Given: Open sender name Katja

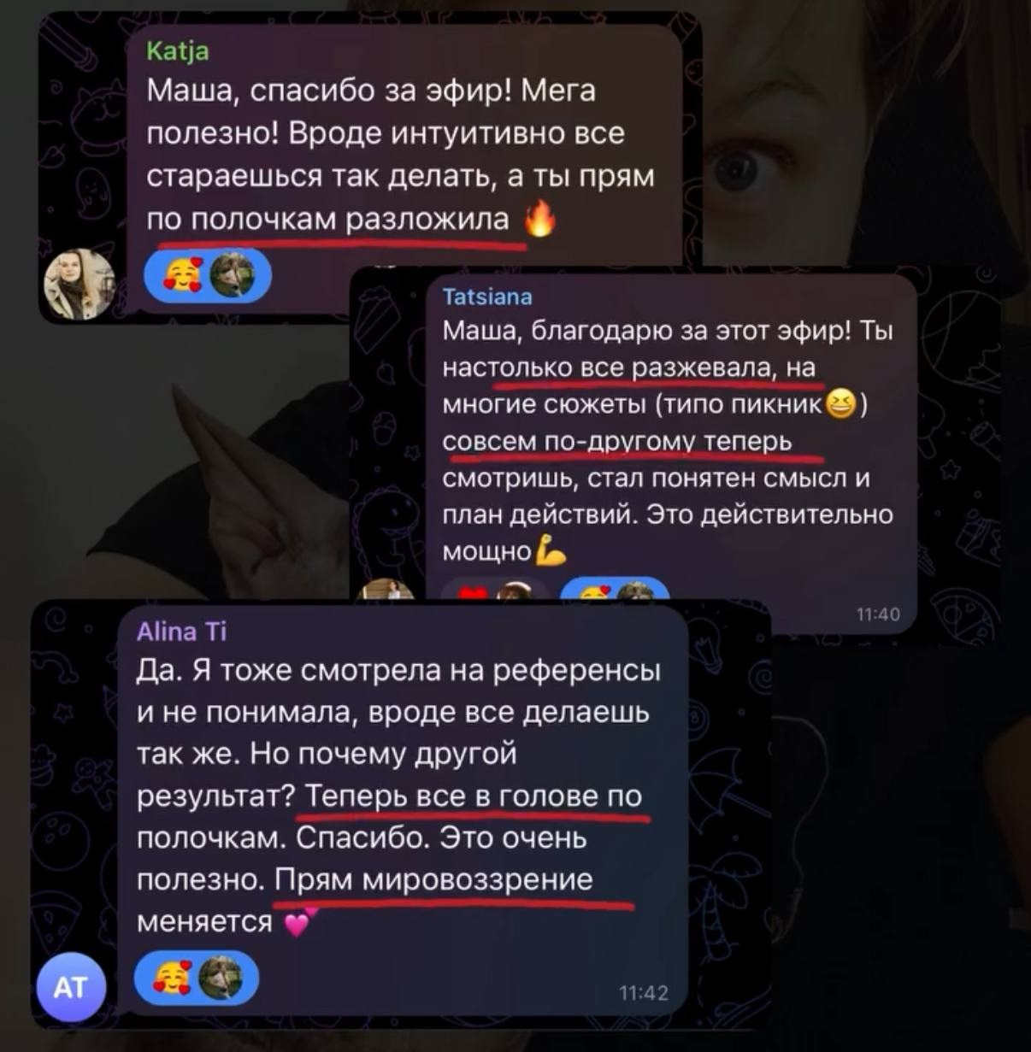Looking at the screenshot, I should tap(178, 51).
